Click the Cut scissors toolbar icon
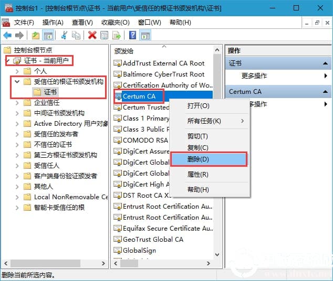Screen dimensions: 333x281 (64, 35)
